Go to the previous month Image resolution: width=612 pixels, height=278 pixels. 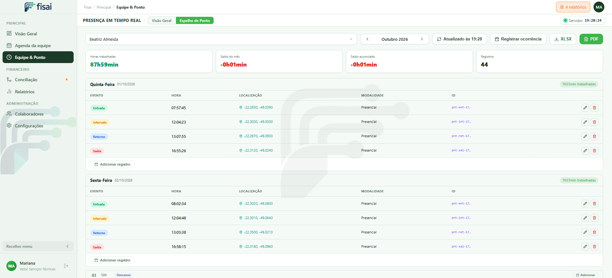pos(368,39)
